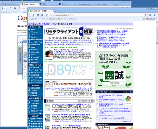Image resolution: width=158 pixels, height=129 pixels.
Task: Click the リッチクライアント&帳票 logo banner
Action: point(69,31)
